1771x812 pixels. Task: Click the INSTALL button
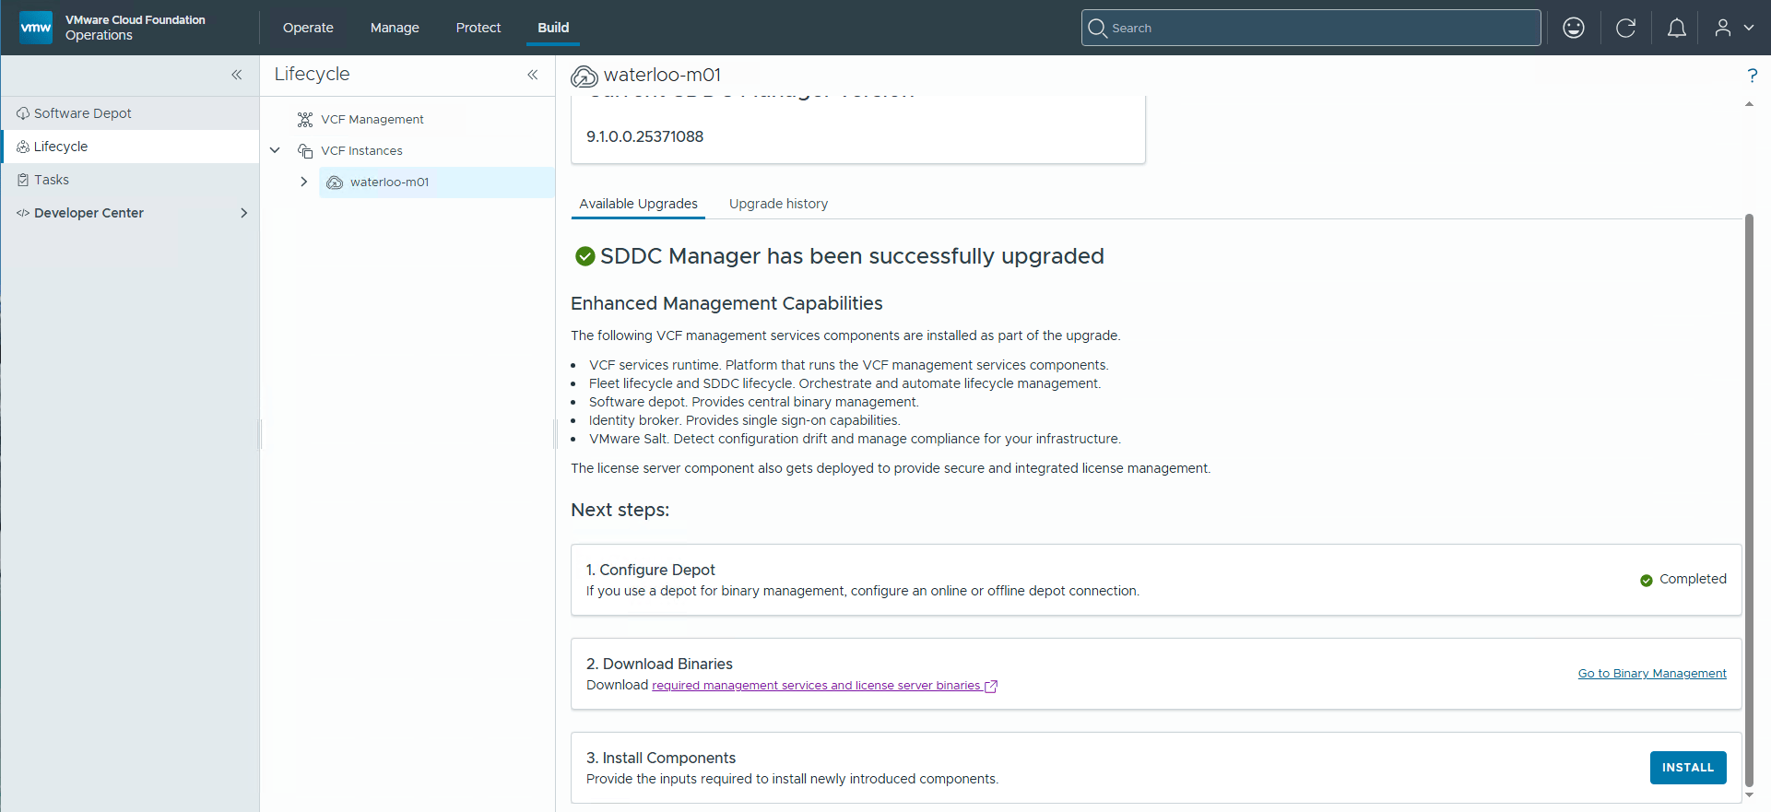tap(1688, 768)
